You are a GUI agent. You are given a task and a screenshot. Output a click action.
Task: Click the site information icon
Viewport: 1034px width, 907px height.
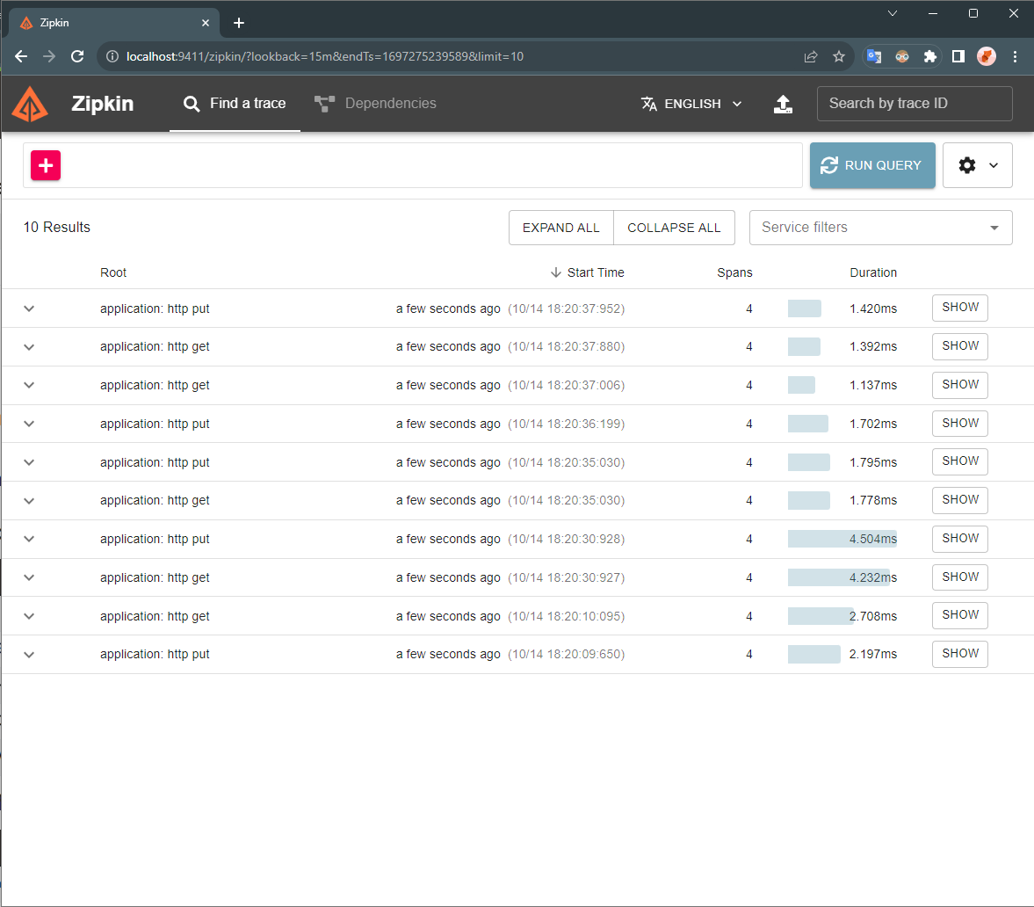point(112,57)
